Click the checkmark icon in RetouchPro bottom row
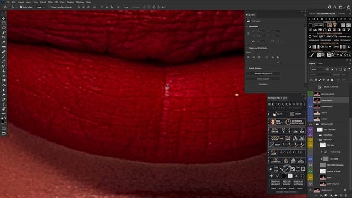The height and width of the screenshot is (198, 352). click(x=278, y=176)
